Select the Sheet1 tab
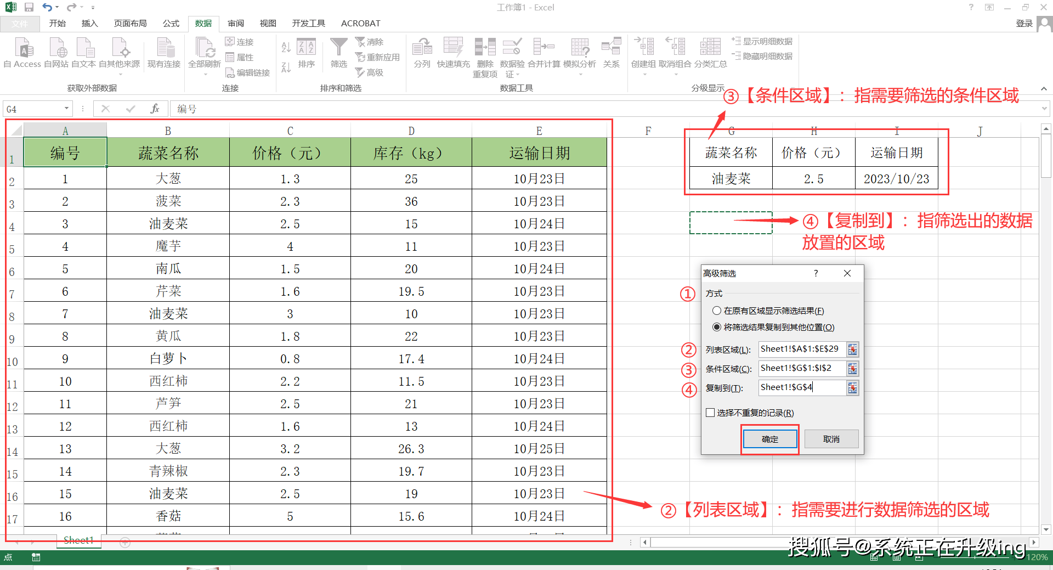This screenshot has height=570, width=1053. pos(78,540)
